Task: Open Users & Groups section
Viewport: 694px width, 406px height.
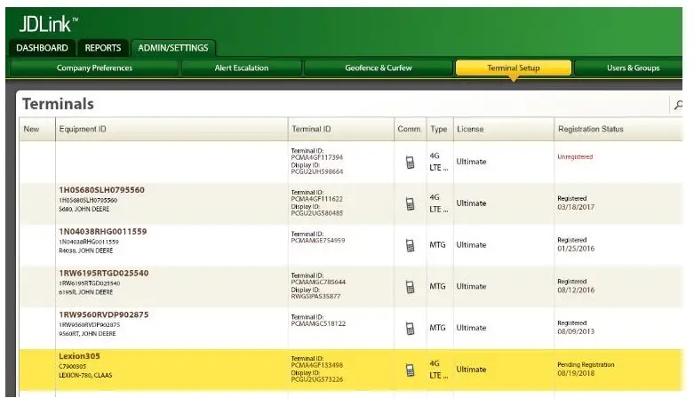Action: [x=633, y=68]
